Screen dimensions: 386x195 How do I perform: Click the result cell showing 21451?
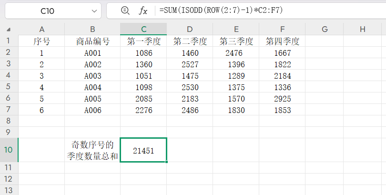[x=143, y=150]
